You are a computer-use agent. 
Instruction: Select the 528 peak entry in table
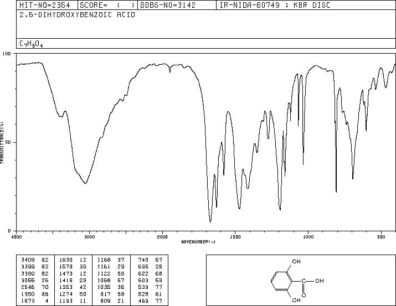point(150,294)
